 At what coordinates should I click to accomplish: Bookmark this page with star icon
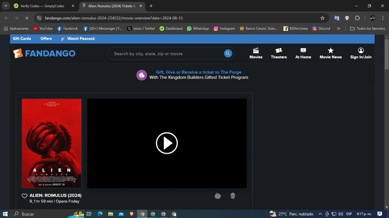[x=322, y=18]
